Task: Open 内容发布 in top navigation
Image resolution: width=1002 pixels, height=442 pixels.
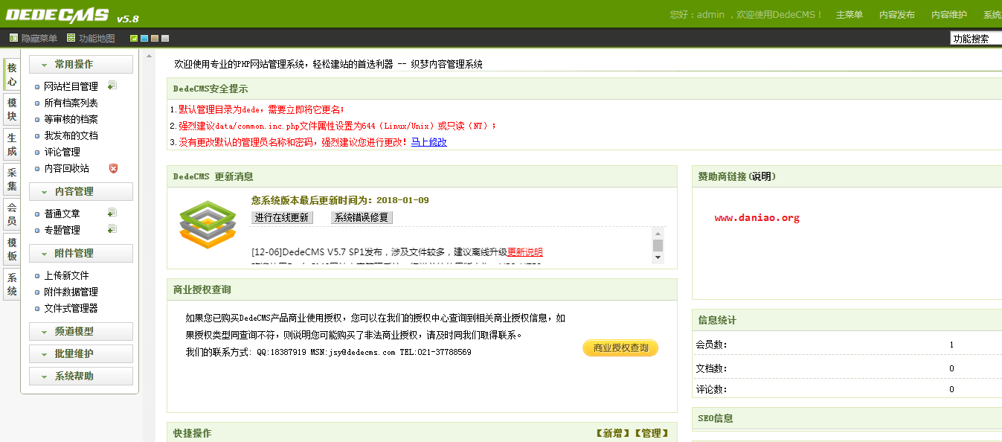Action: click(897, 15)
